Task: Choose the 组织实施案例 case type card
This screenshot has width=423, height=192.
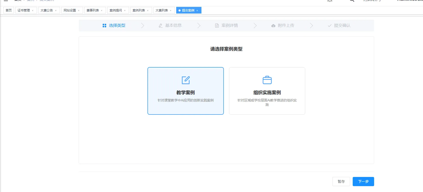Action: tap(267, 91)
